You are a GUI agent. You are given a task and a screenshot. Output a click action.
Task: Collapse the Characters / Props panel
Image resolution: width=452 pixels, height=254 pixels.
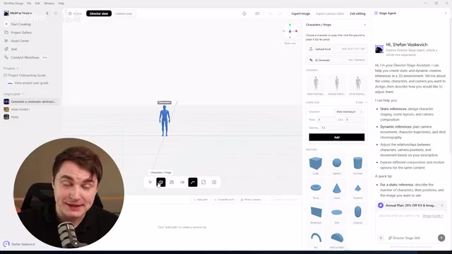tap(365, 25)
